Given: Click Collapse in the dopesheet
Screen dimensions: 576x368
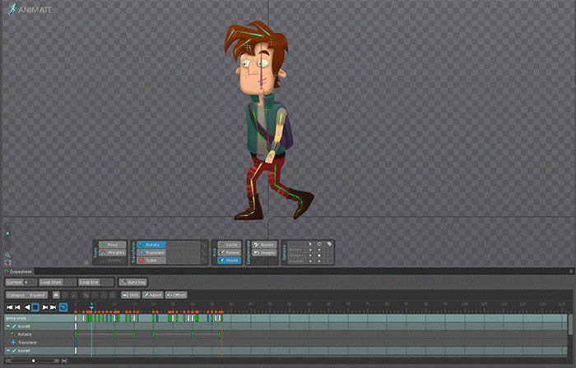Looking at the screenshot, I should point(16,295).
